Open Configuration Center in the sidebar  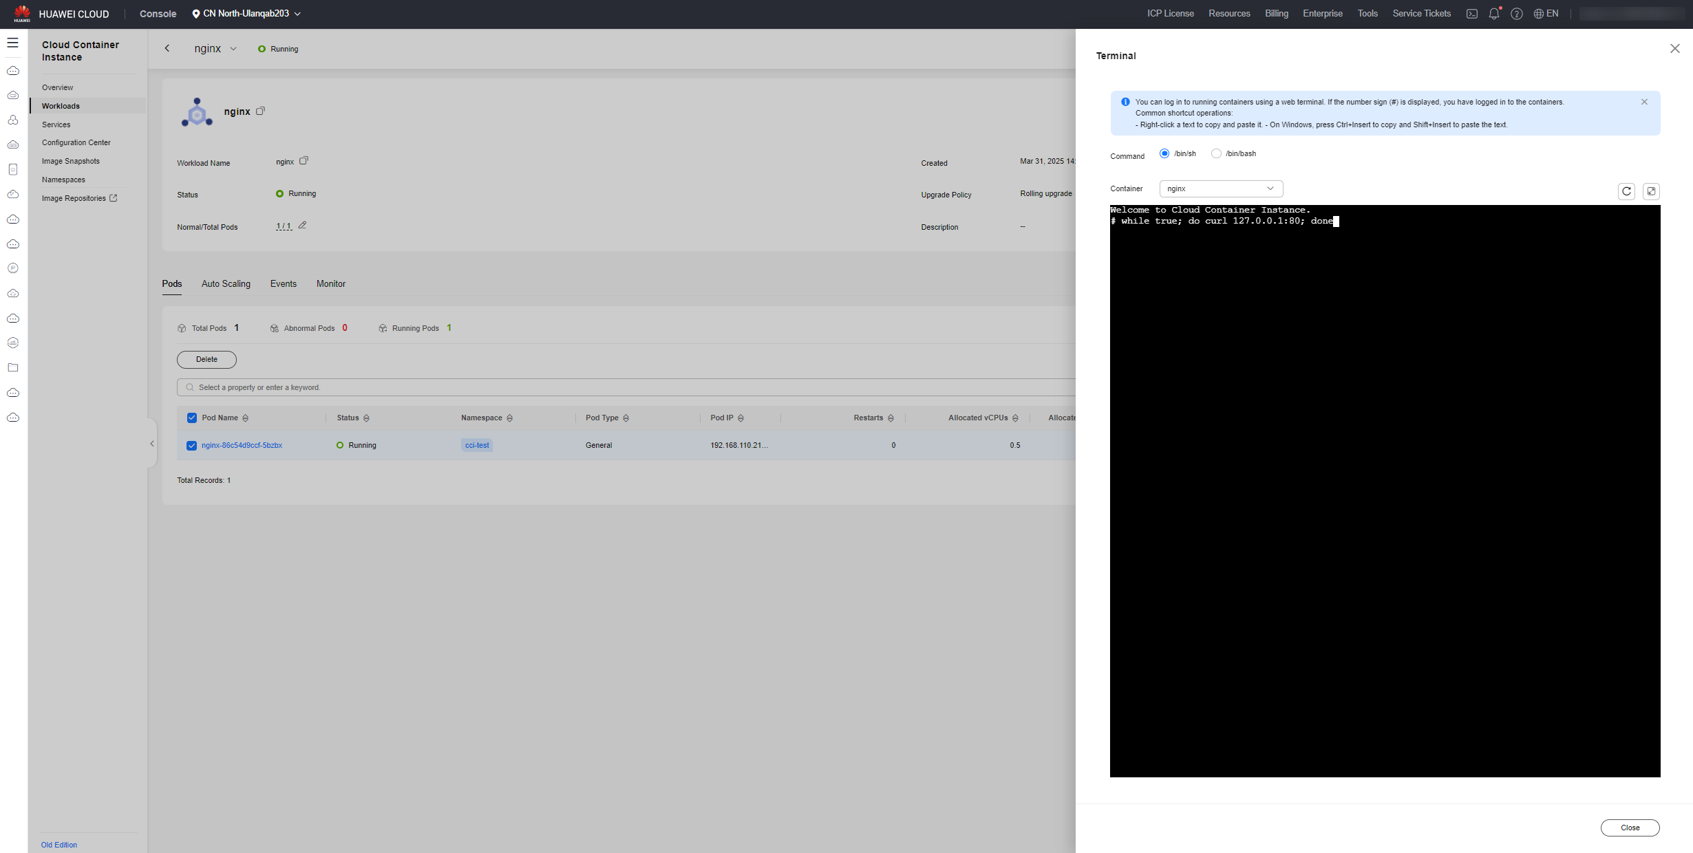point(76,142)
